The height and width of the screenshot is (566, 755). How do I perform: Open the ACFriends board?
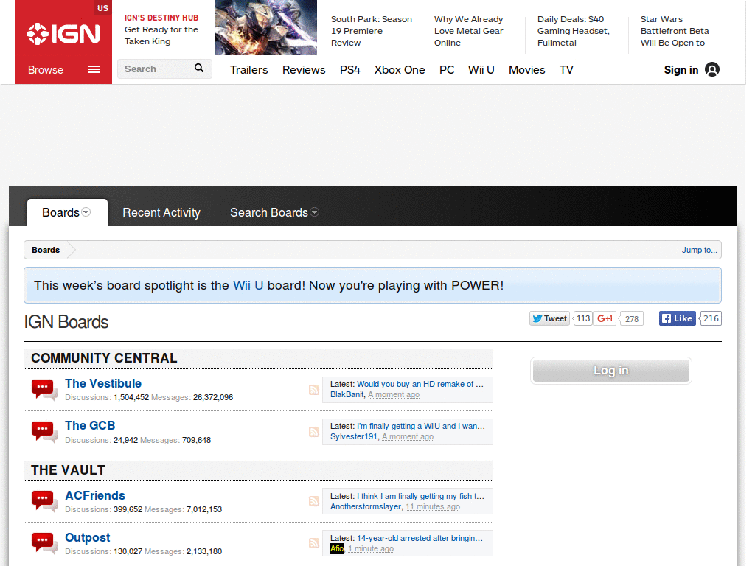point(95,495)
